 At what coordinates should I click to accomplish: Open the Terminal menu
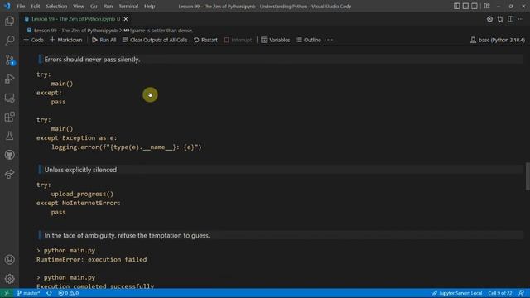tap(128, 6)
